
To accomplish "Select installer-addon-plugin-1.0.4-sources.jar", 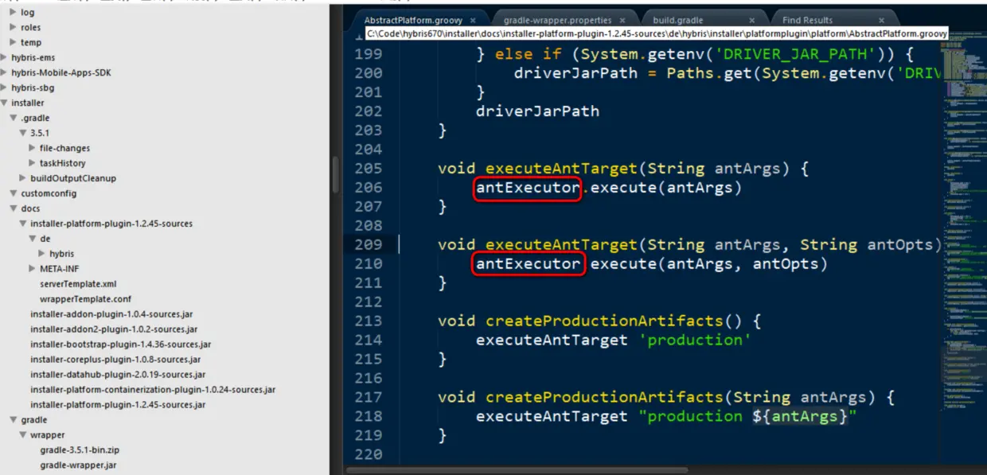I will 111,314.
